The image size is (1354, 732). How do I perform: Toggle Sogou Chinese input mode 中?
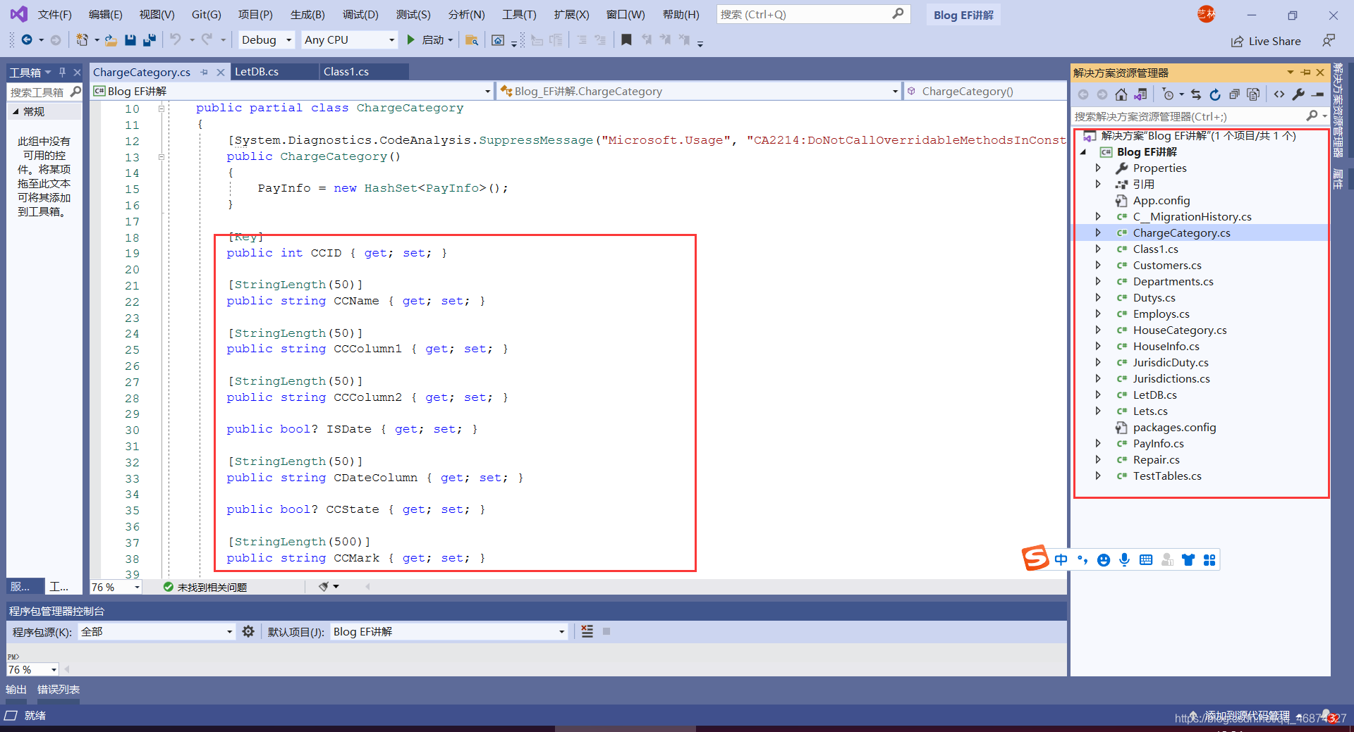point(1061,559)
